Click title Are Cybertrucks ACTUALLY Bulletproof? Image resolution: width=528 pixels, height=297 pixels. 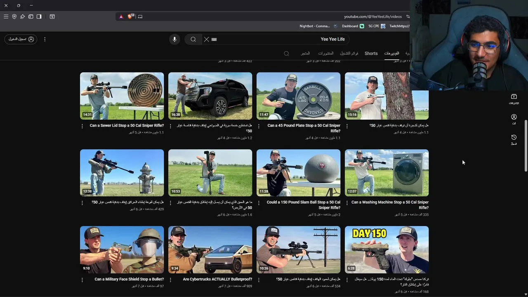pos(217,279)
